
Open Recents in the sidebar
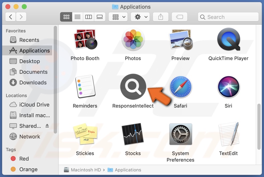(27, 40)
